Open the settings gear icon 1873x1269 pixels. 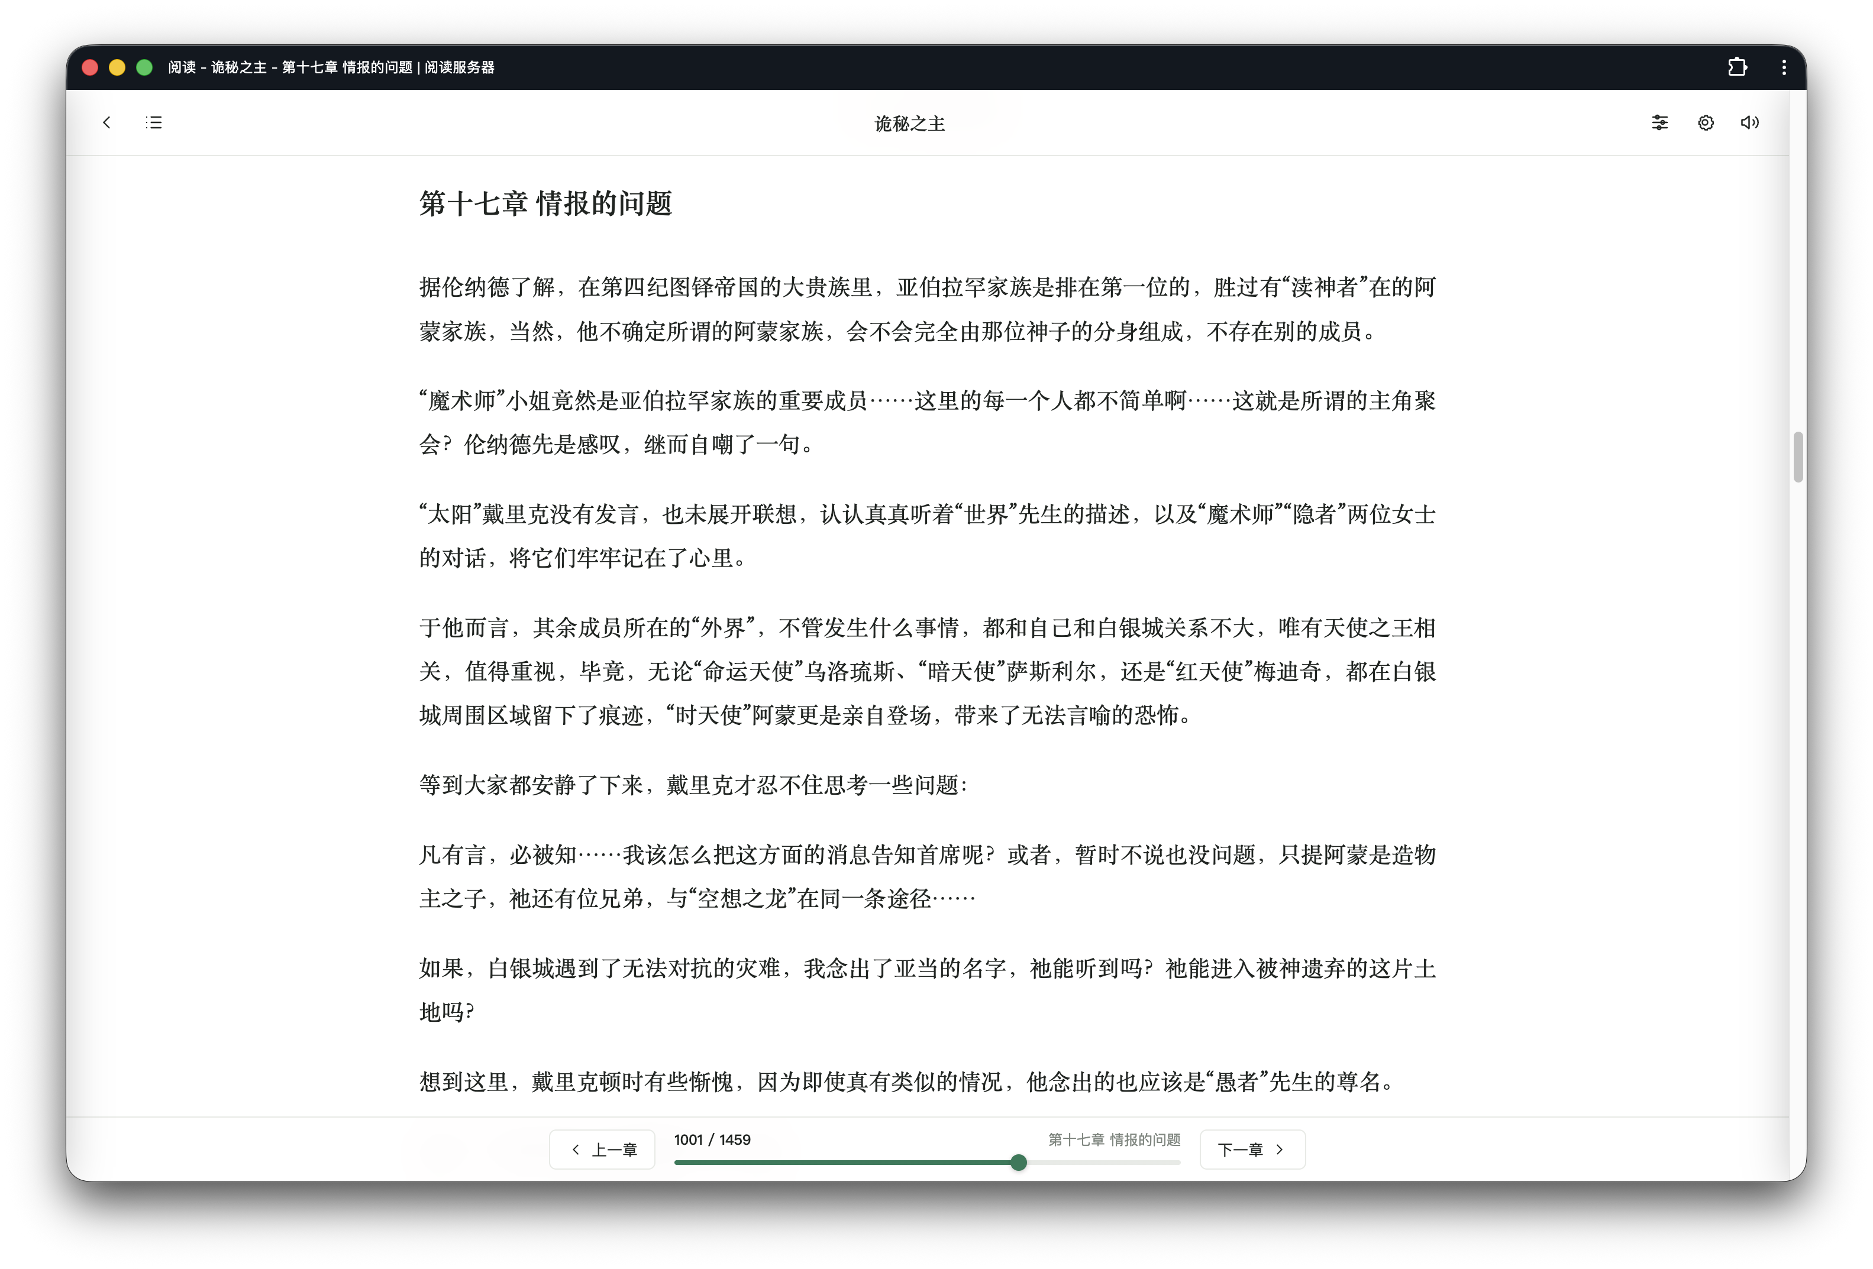[x=1706, y=122]
